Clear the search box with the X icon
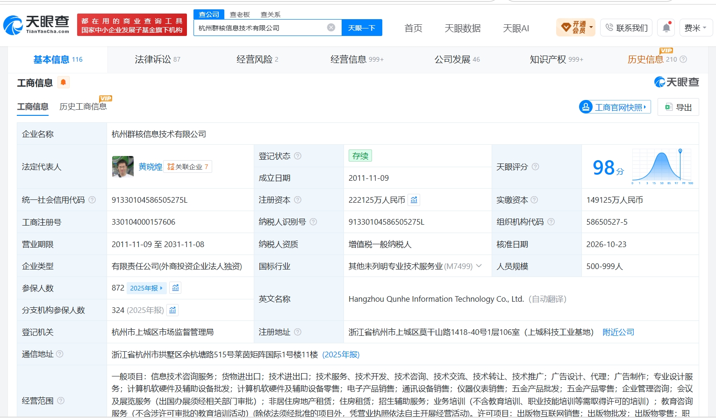This screenshot has height=418, width=716. [331, 28]
